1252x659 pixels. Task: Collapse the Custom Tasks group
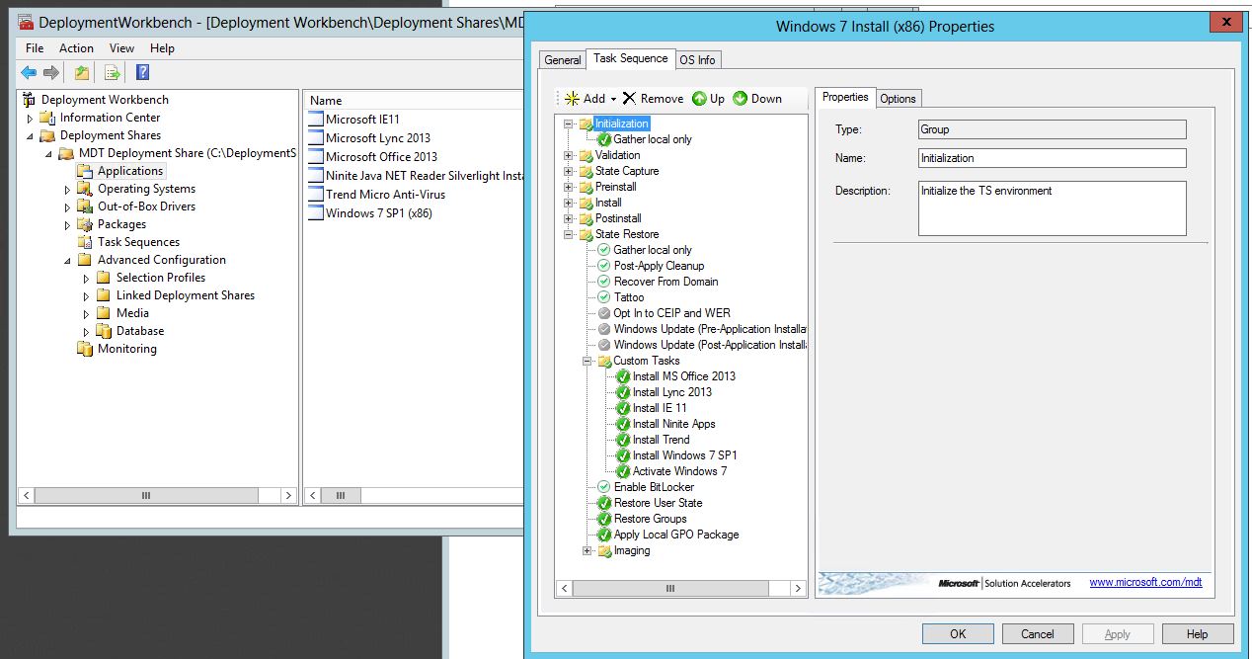(x=587, y=361)
